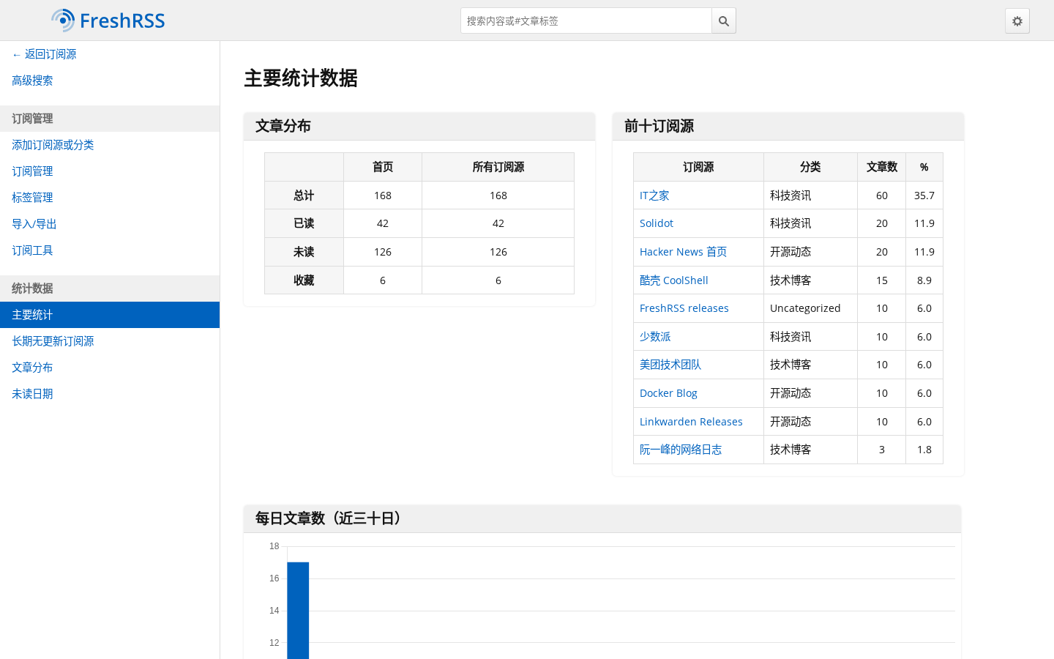This screenshot has width=1054, height=659.
Task: Click the search magnifier button
Action: (x=724, y=21)
